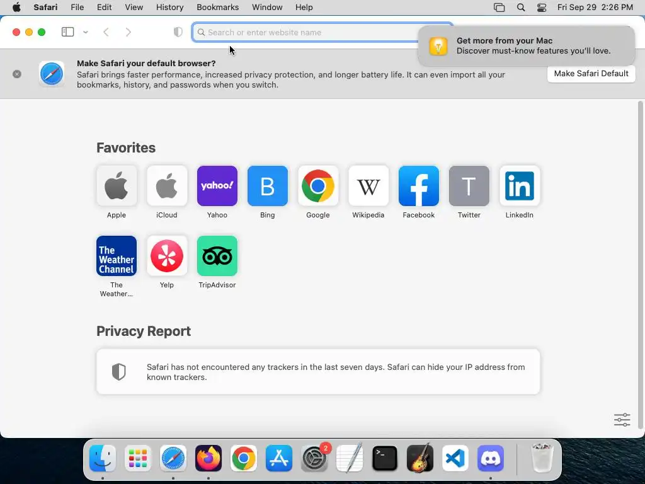Open Visual Studio Code from the Dock
The width and height of the screenshot is (645, 484).
click(455, 458)
